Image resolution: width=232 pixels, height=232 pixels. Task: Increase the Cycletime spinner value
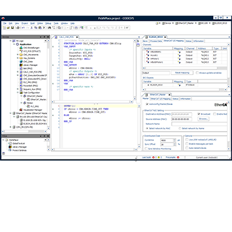pyautogui.click(x=175, y=139)
